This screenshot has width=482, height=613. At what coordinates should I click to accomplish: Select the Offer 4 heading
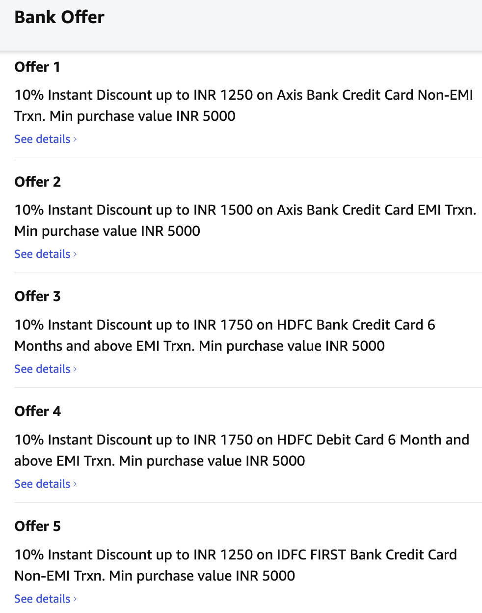click(x=37, y=411)
